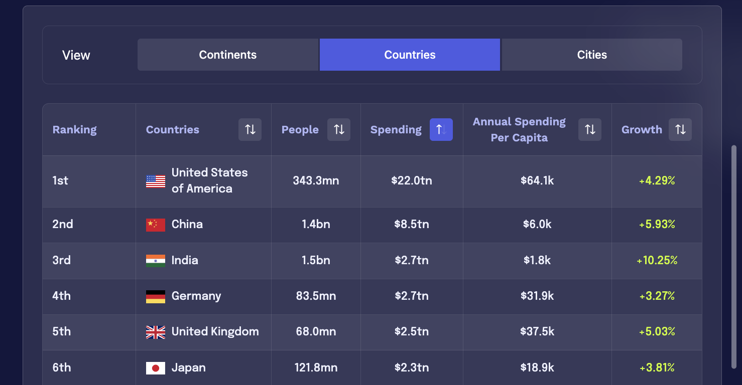Sort table by People column
The width and height of the screenshot is (742, 385).
(339, 130)
